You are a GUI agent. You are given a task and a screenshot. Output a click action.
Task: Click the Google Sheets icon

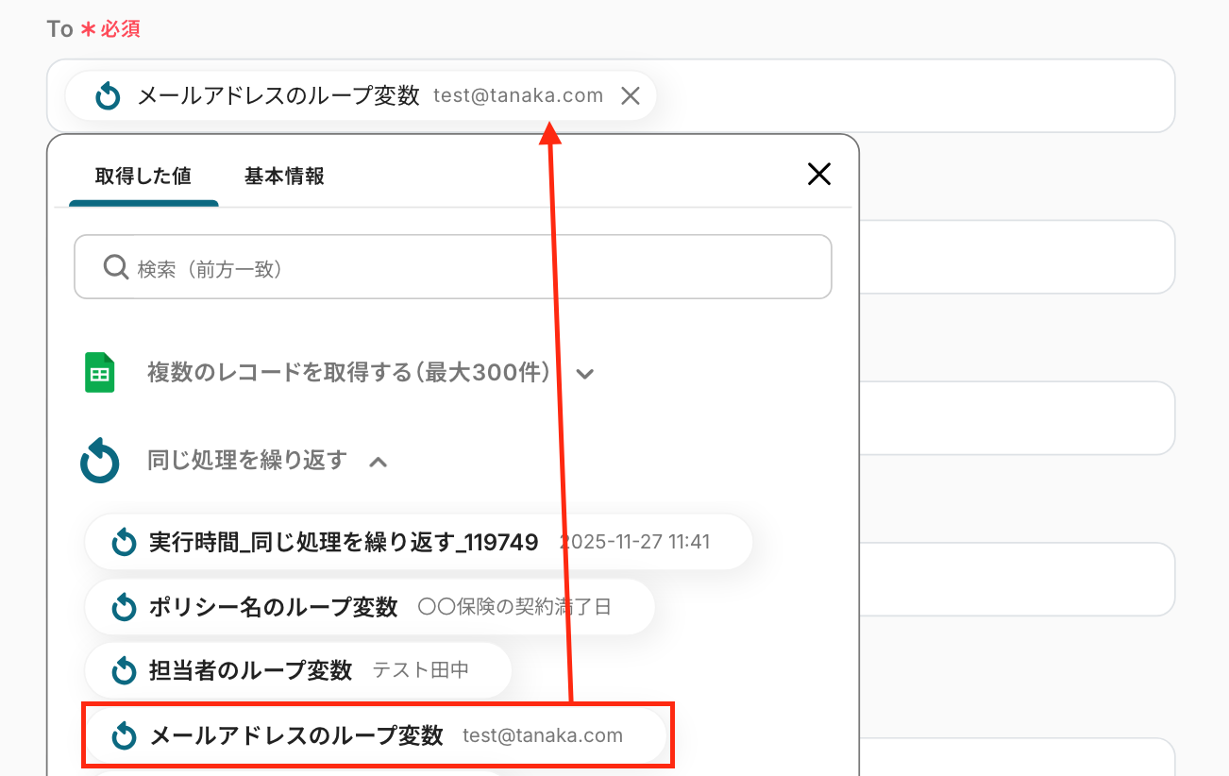99,373
